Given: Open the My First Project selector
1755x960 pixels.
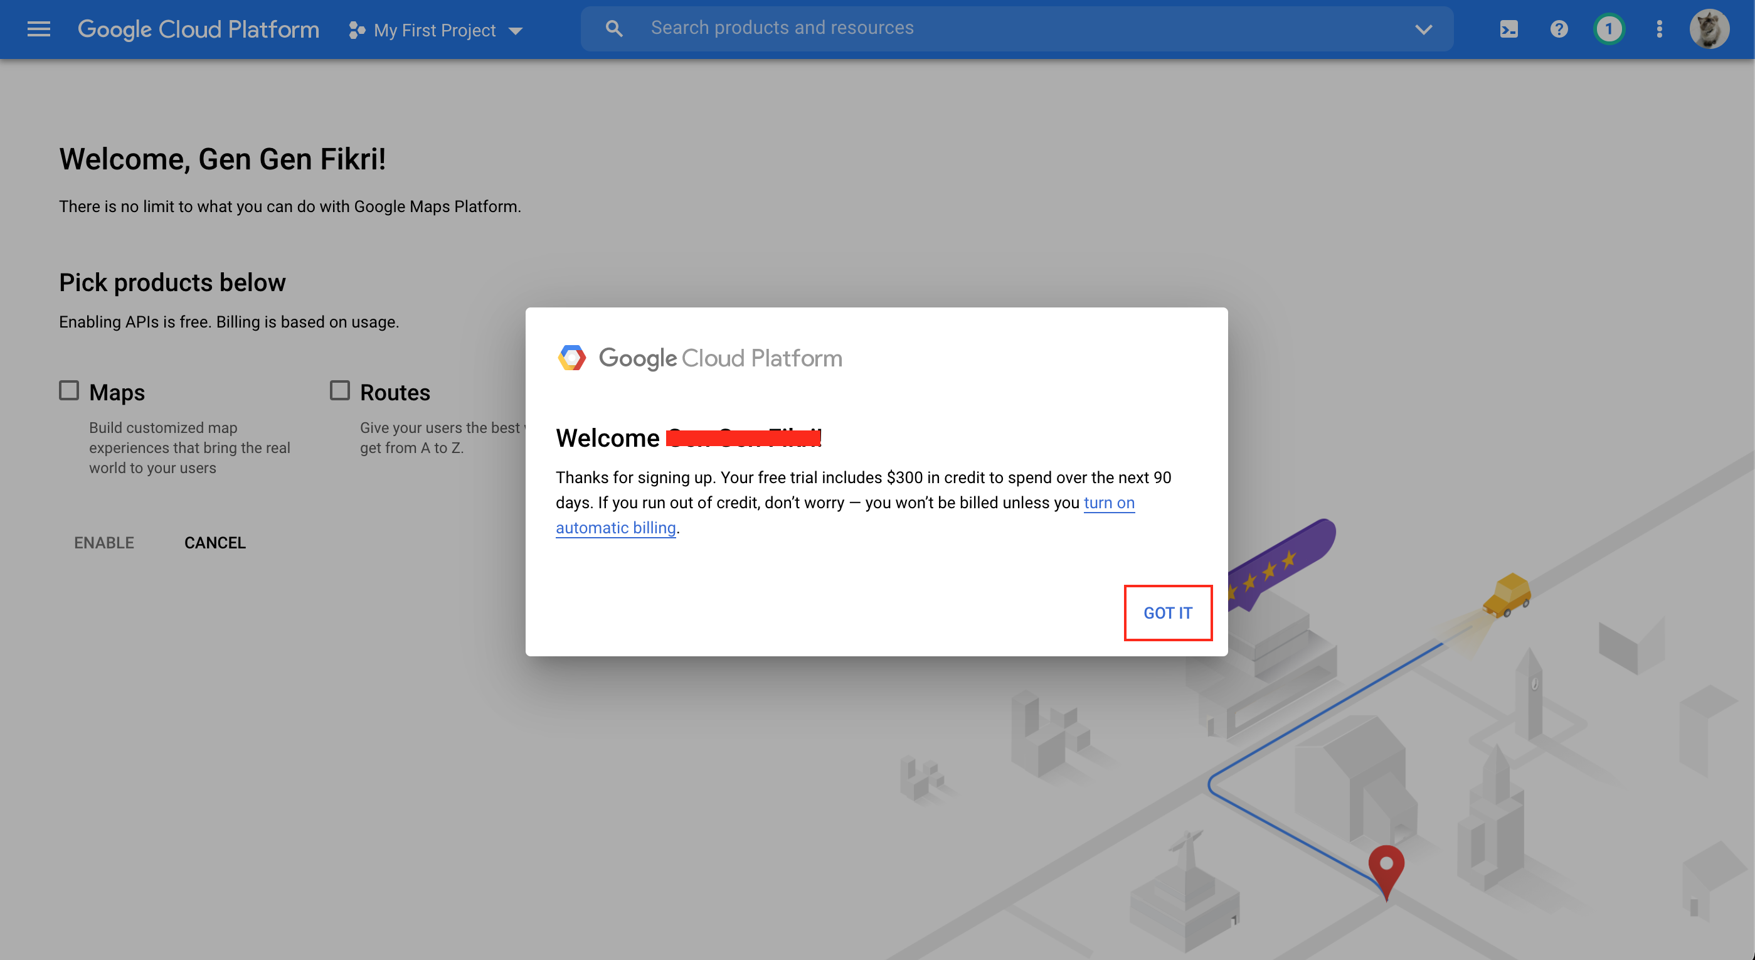Looking at the screenshot, I should (x=436, y=30).
